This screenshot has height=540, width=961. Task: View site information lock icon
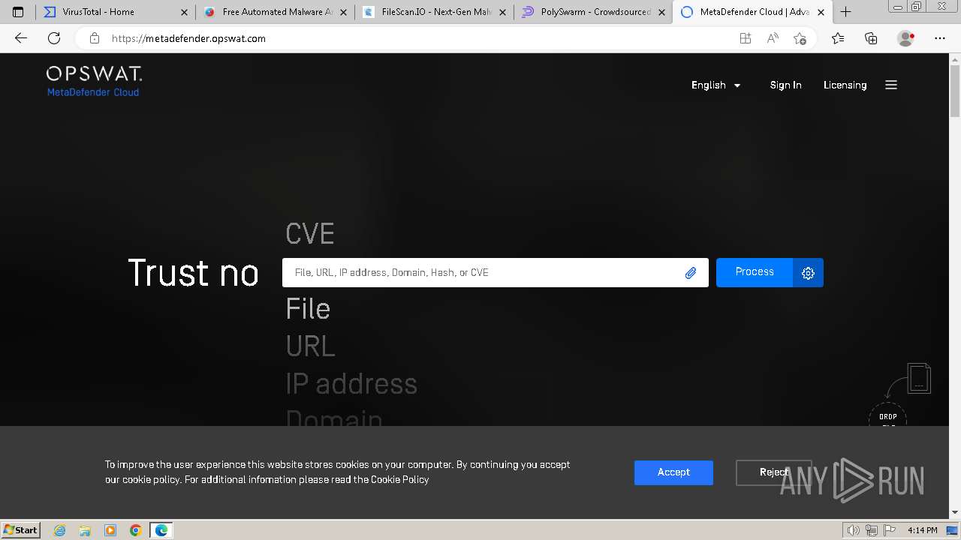95,38
